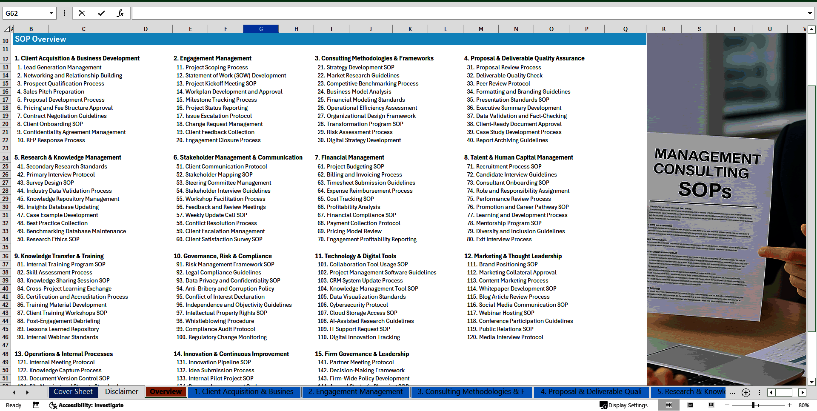Image resolution: width=817 pixels, height=411 pixels.
Task: Click the Cancel entry X icon
Action: tap(82, 13)
